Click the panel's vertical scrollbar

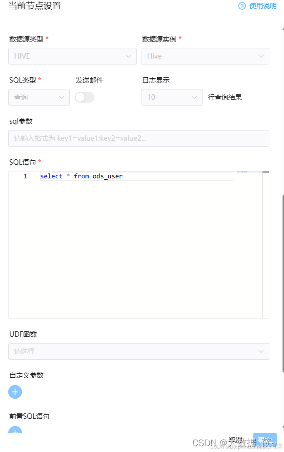pyautogui.click(x=283, y=283)
